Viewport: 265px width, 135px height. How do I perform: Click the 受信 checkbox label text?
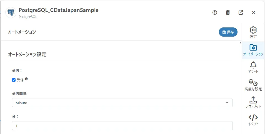20,80
